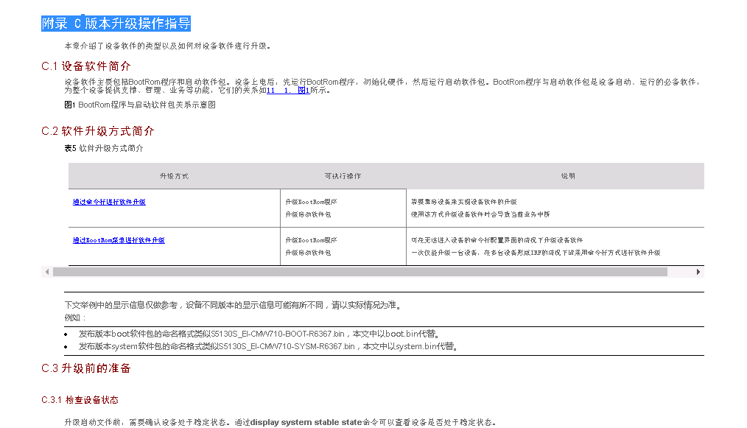747x428 pixels.
Task: Click the table header 可执行操作
Action: [x=343, y=176]
